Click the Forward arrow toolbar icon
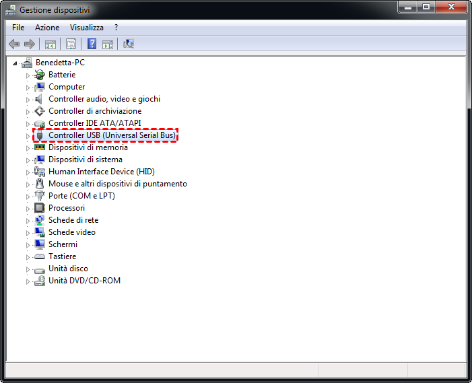The image size is (472, 383). [29, 44]
